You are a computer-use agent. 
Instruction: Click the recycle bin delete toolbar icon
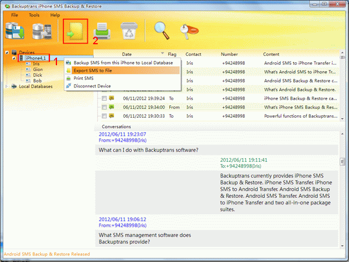point(129,31)
